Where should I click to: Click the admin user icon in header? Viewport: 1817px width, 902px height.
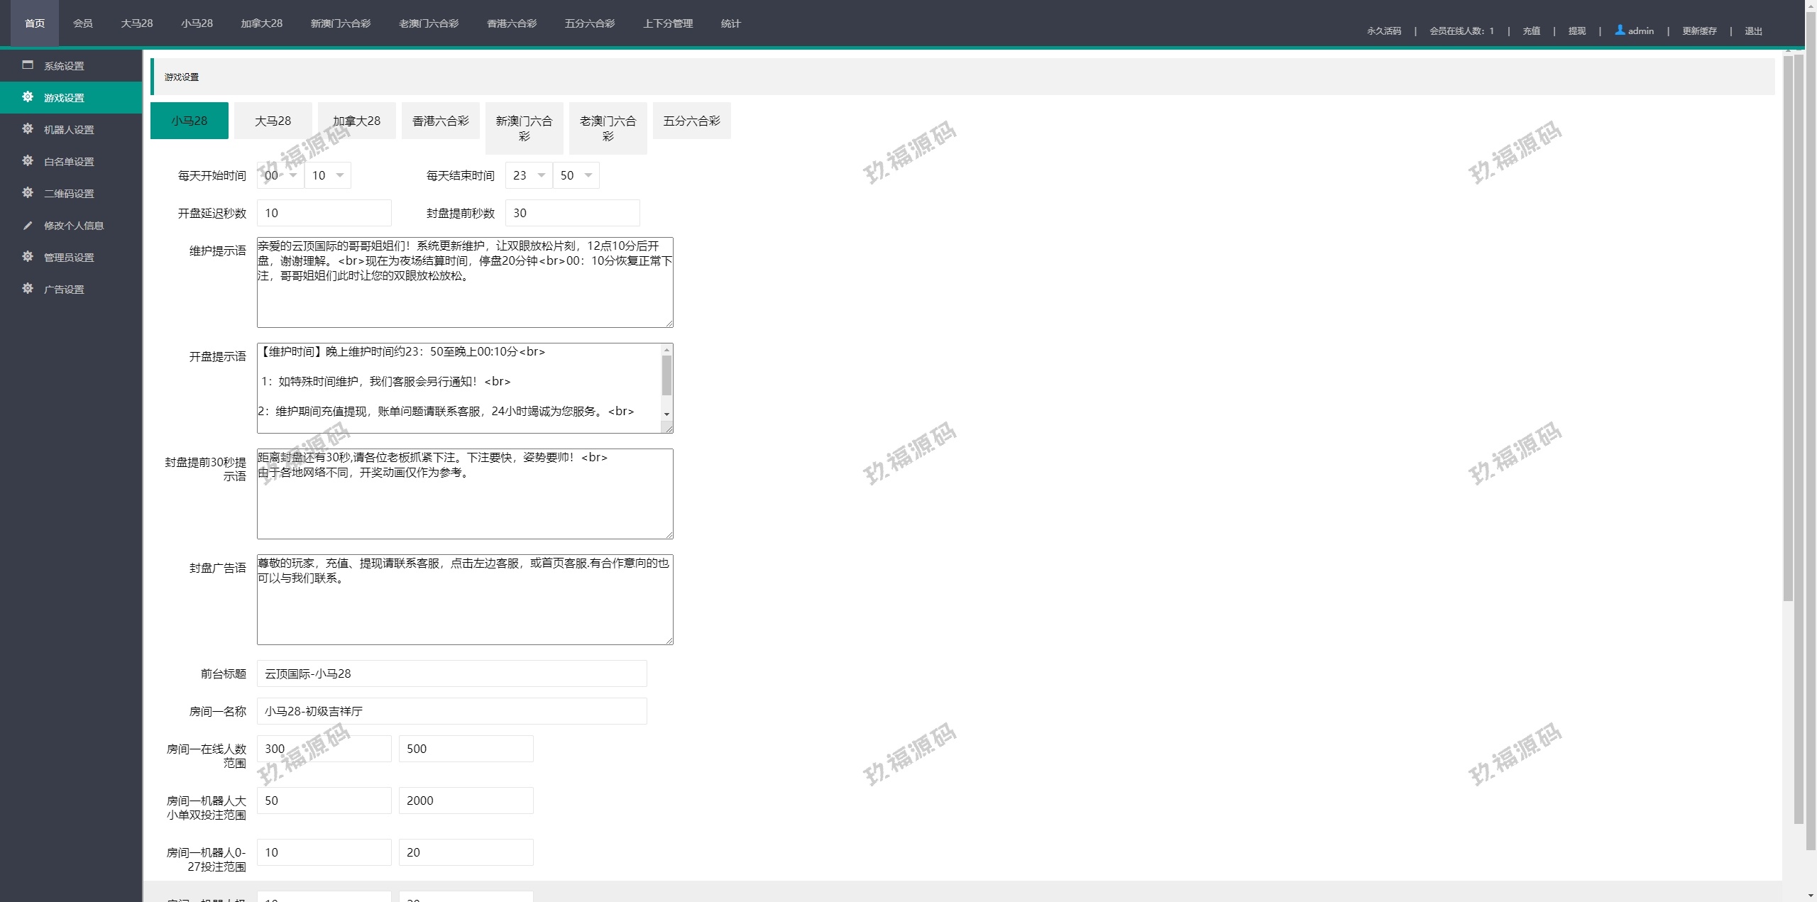pyautogui.click(x=1620, y=30)
